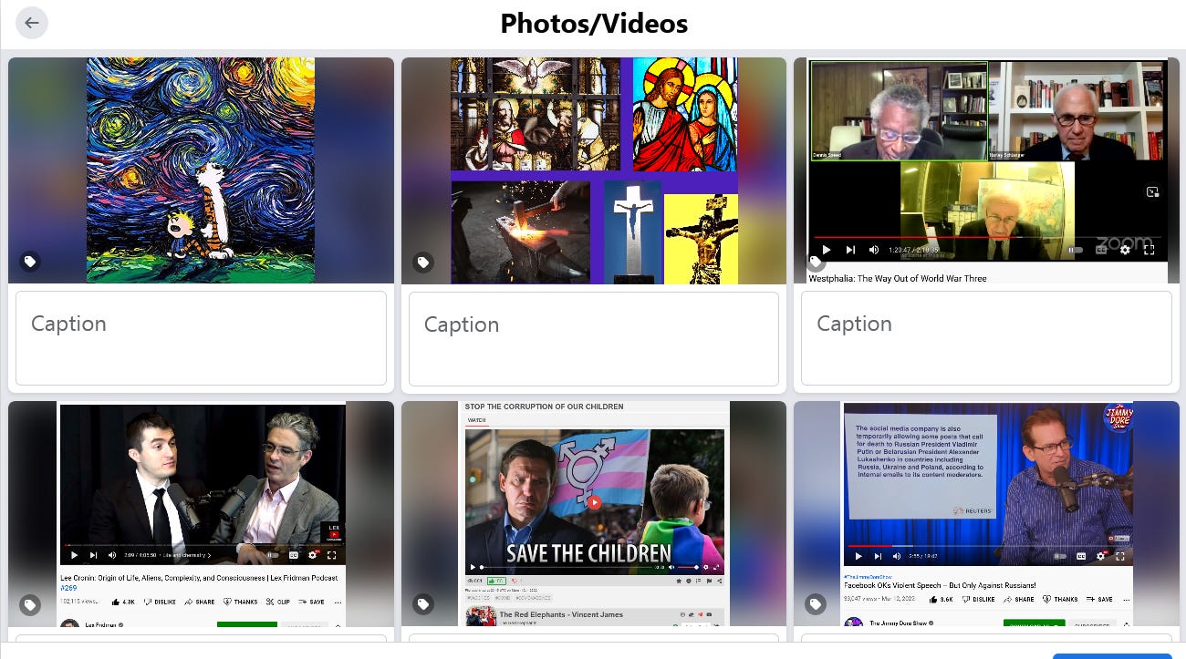Open the stained glass and crucifix collage
Screen dimensions: 1186x659
click(x=594, y=170)
